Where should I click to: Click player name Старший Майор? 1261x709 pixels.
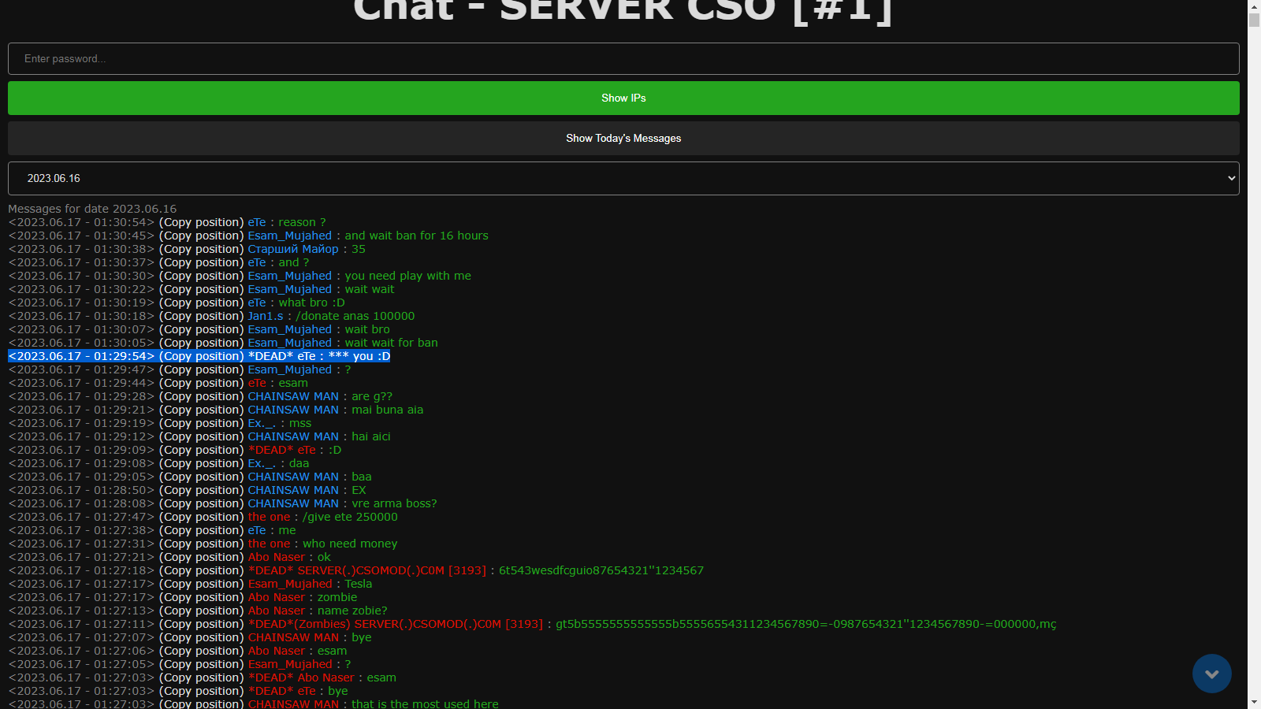(292, 250)
